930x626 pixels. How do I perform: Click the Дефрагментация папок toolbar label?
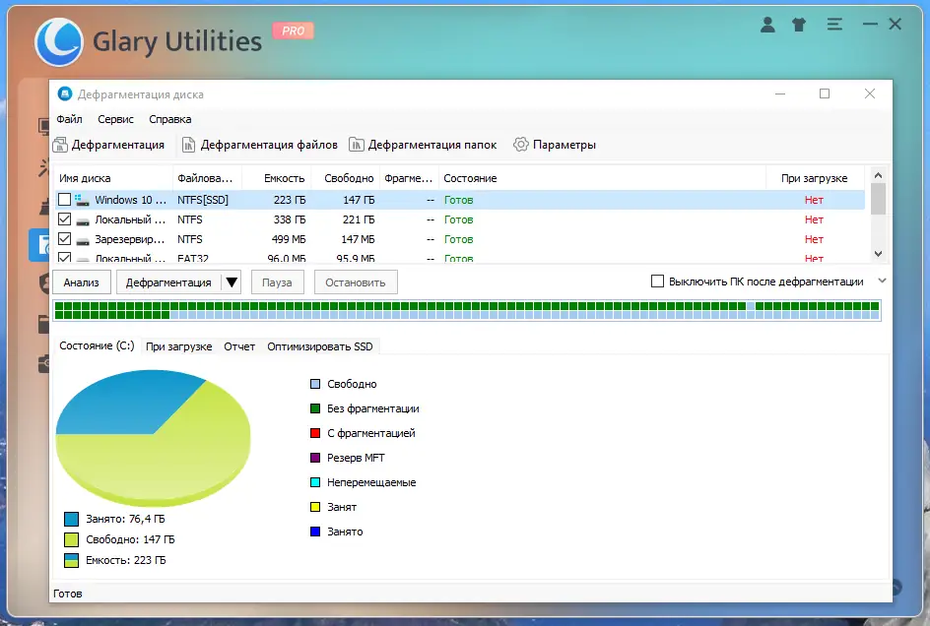432,145
